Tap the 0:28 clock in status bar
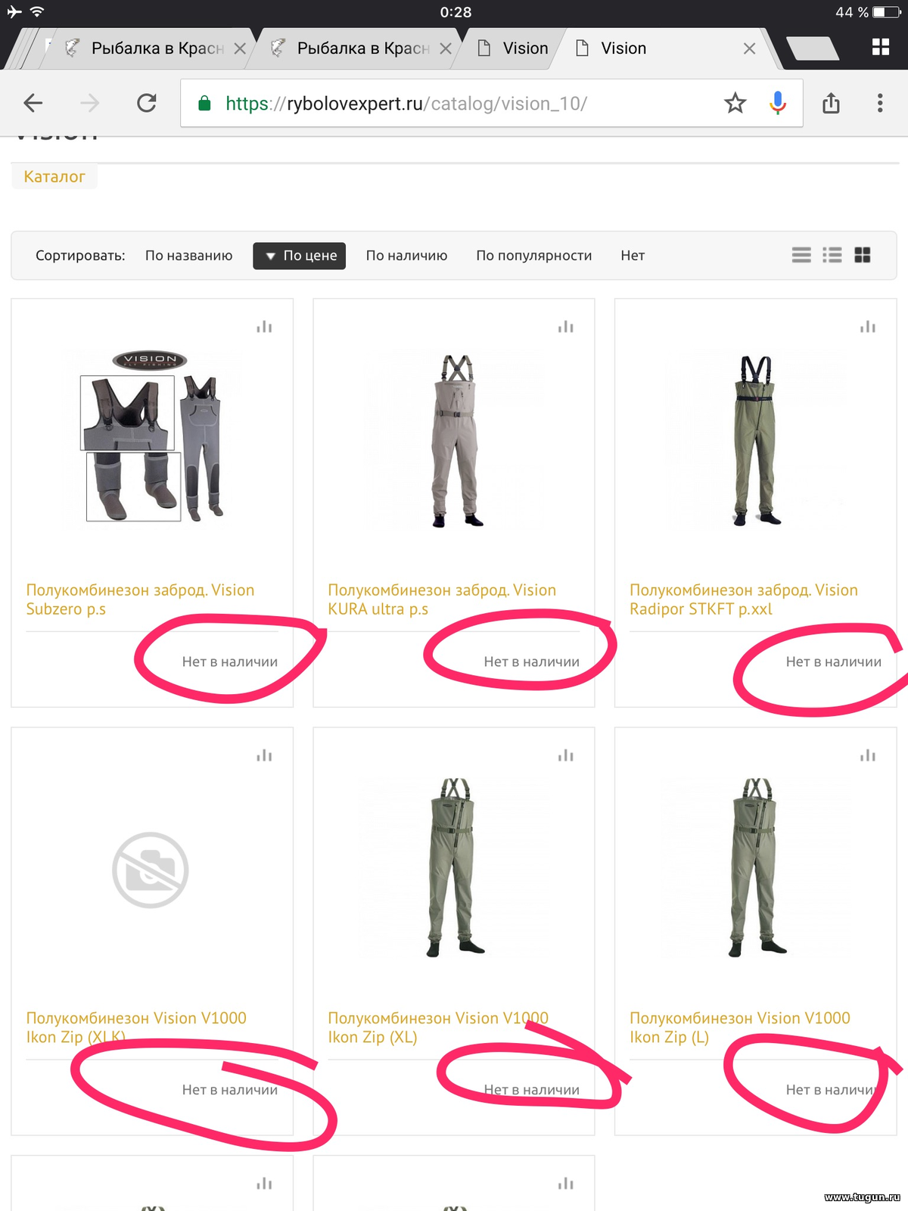 tap(456, 12)
